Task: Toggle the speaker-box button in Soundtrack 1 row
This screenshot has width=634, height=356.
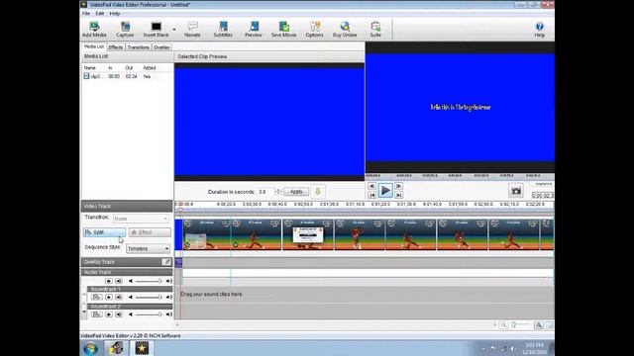Action: [119, 297]
